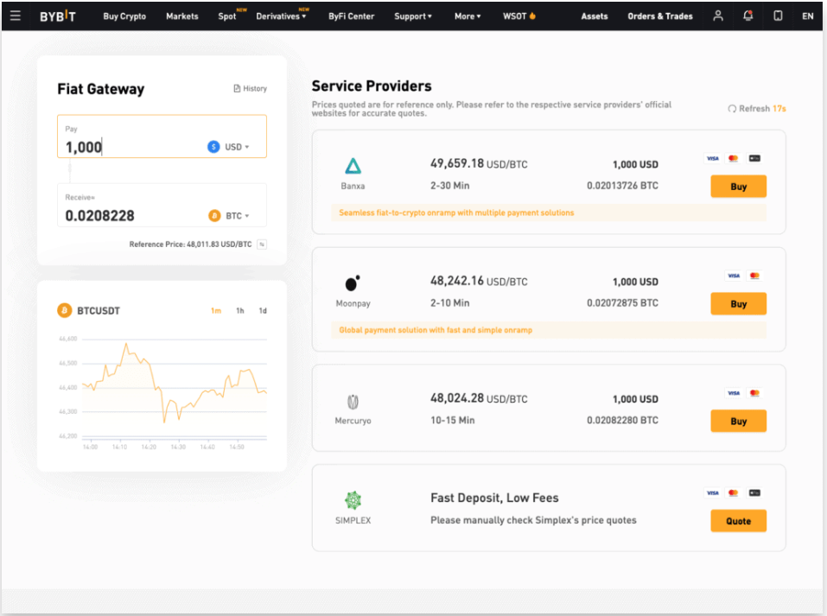Open the WSOT page
The width and height of the screenshot is (827, 616).
click(x=515, y=16)
